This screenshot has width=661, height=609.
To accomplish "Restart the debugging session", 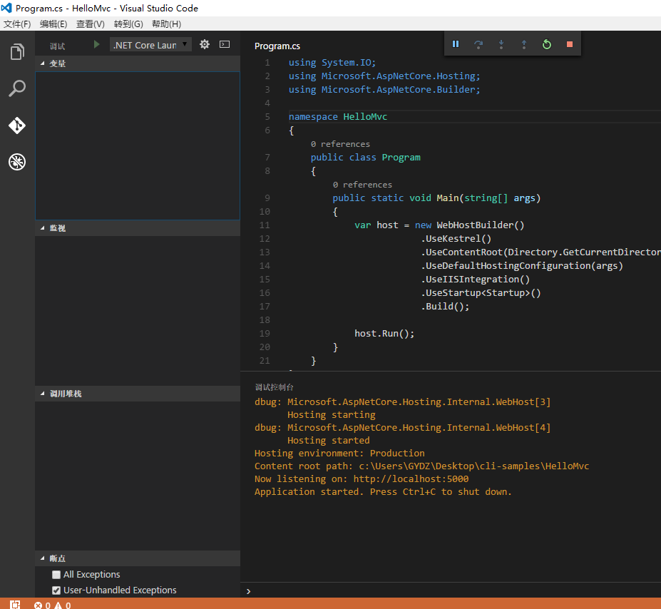I will pos(547,43).
